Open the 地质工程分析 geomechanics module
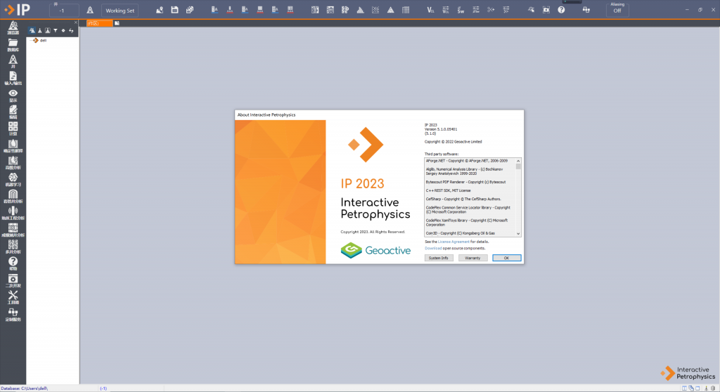This screenshot has height=392, width=720. (13, 213)
